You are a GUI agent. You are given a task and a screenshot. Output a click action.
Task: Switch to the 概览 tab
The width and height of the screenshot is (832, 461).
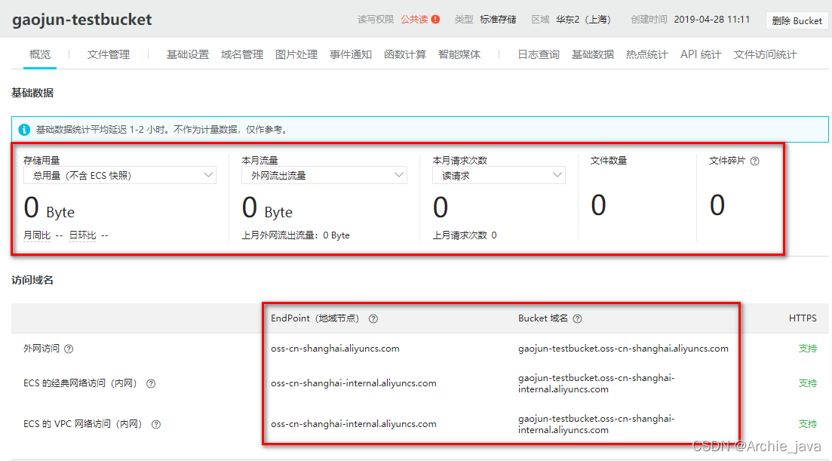(x=40, y=54)
